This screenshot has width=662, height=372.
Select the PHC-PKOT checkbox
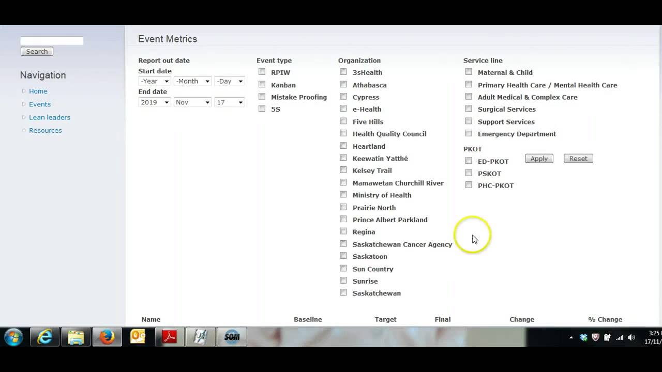469,185
